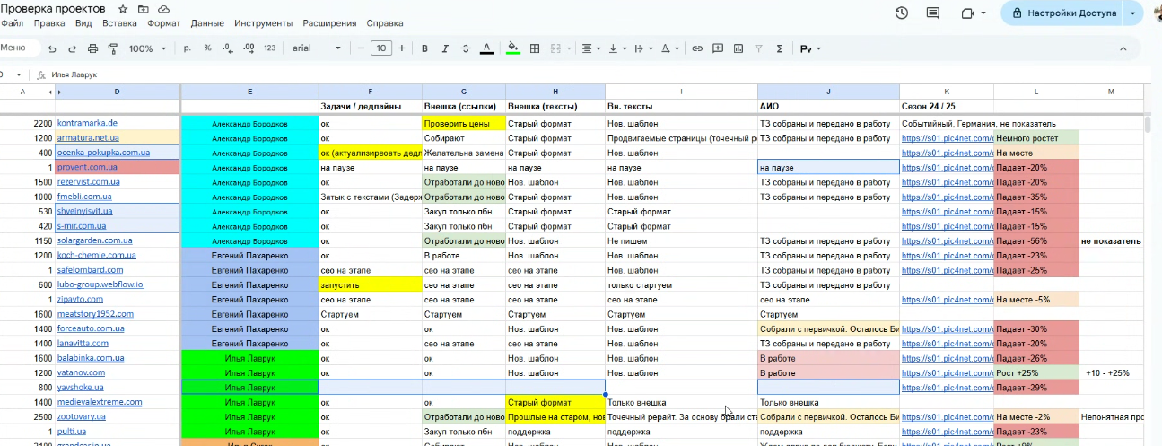
Task: Open the 100% zoom level dropdown
Action: coord(147,48)
